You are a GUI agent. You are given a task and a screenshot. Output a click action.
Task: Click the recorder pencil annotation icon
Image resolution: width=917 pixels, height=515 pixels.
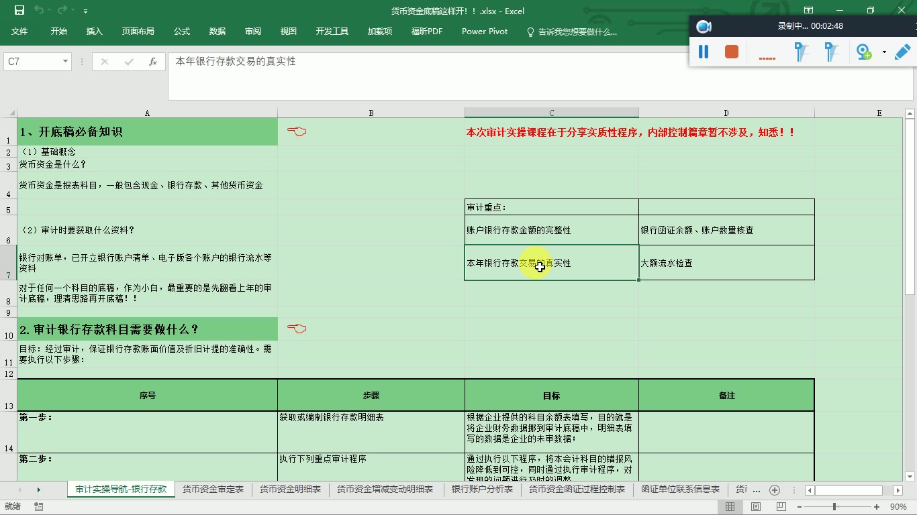point(903,52)
